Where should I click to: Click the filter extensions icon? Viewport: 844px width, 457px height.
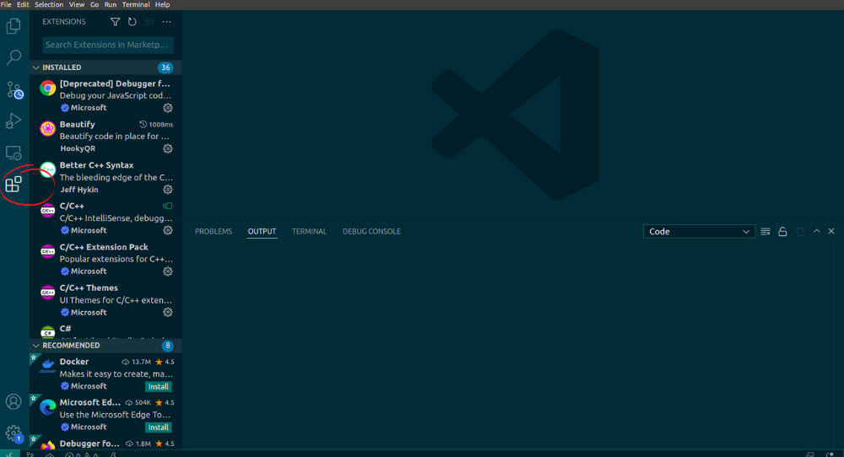click(115, 22)
